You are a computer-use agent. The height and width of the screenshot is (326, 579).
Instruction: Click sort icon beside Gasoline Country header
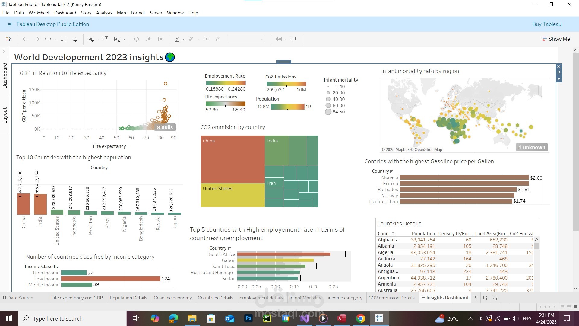[391, 171]
